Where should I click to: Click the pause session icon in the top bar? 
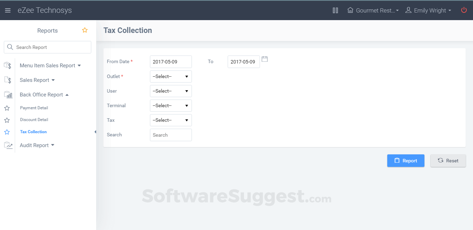coord(335,10)
